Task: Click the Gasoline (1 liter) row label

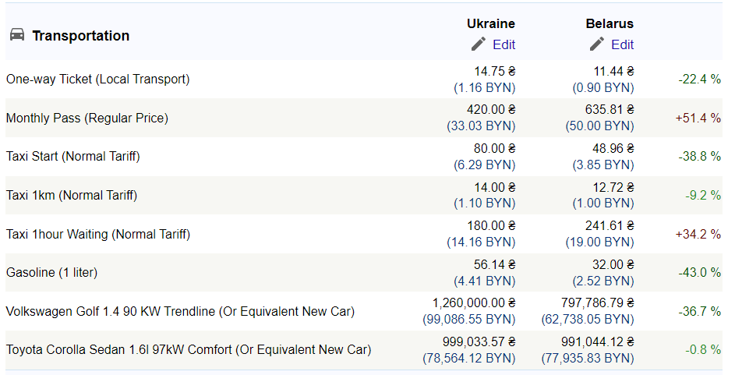Action: pyautogui.click(x=51, y=273)
